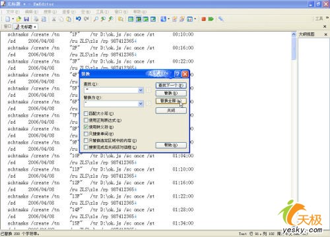Open the New file dropdown arrow
This screenshot has height=237, width=330.
point(13,19)
